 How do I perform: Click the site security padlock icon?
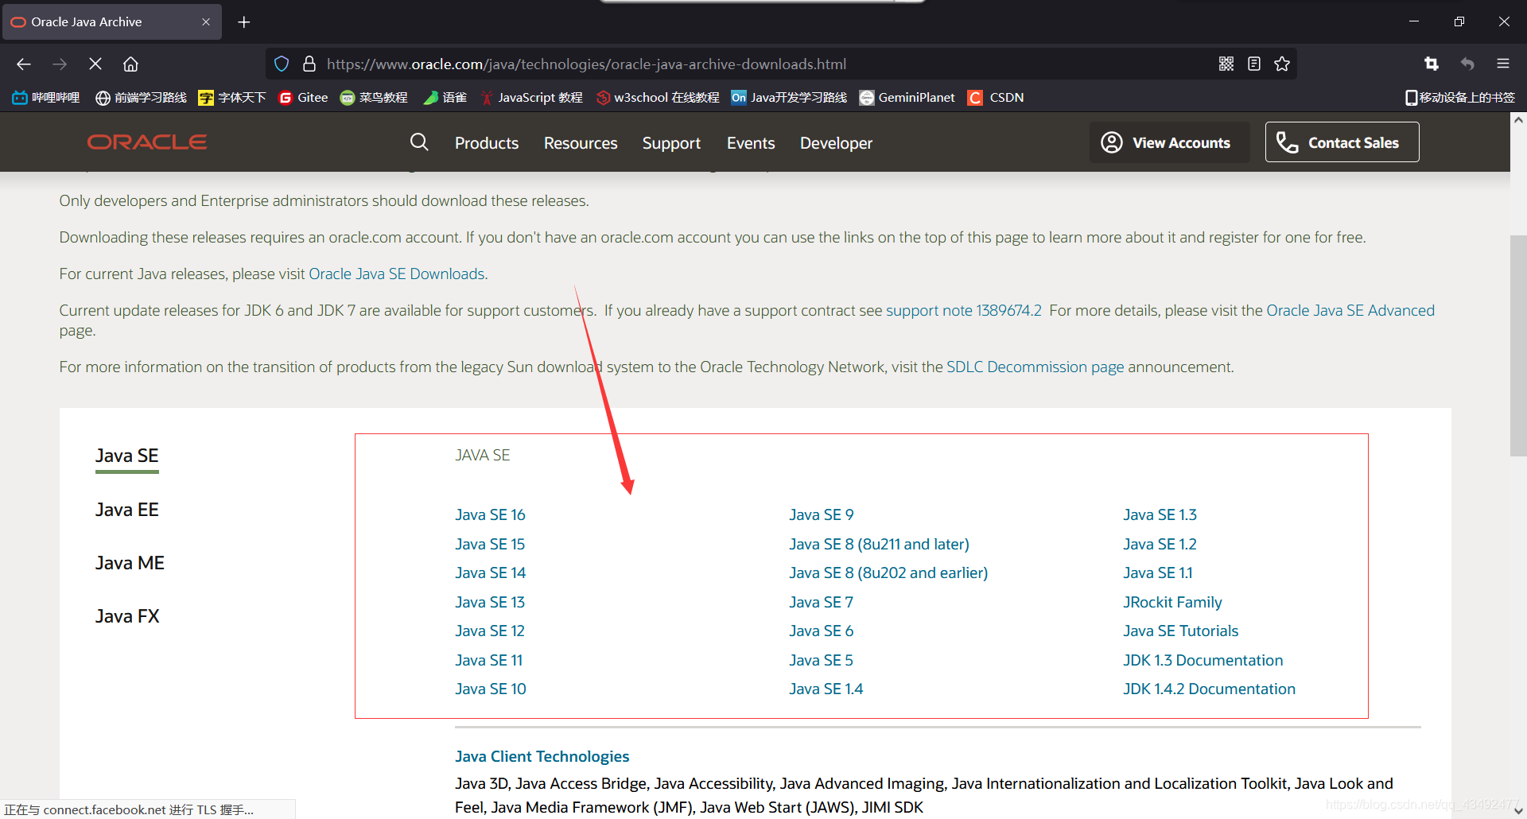309,64
